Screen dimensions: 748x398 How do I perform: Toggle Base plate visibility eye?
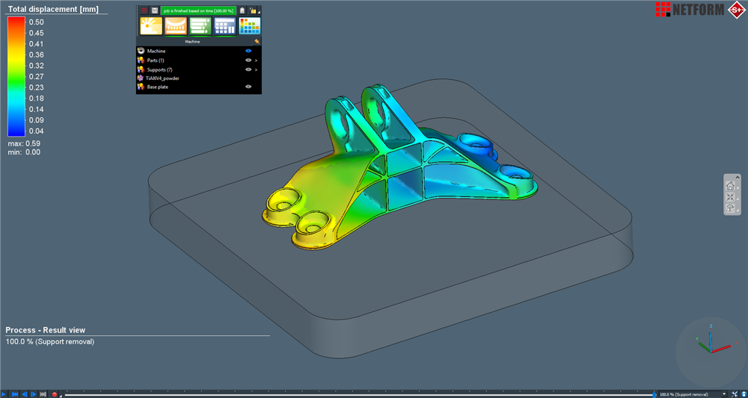tap(248, 87)
